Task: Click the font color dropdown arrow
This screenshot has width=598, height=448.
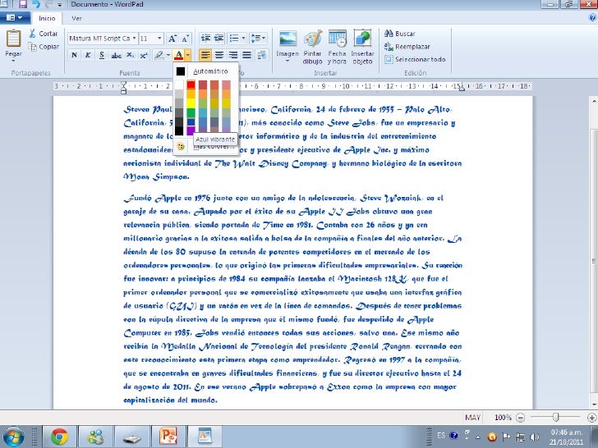Action: pyautogui.click(x=187, y=56)
